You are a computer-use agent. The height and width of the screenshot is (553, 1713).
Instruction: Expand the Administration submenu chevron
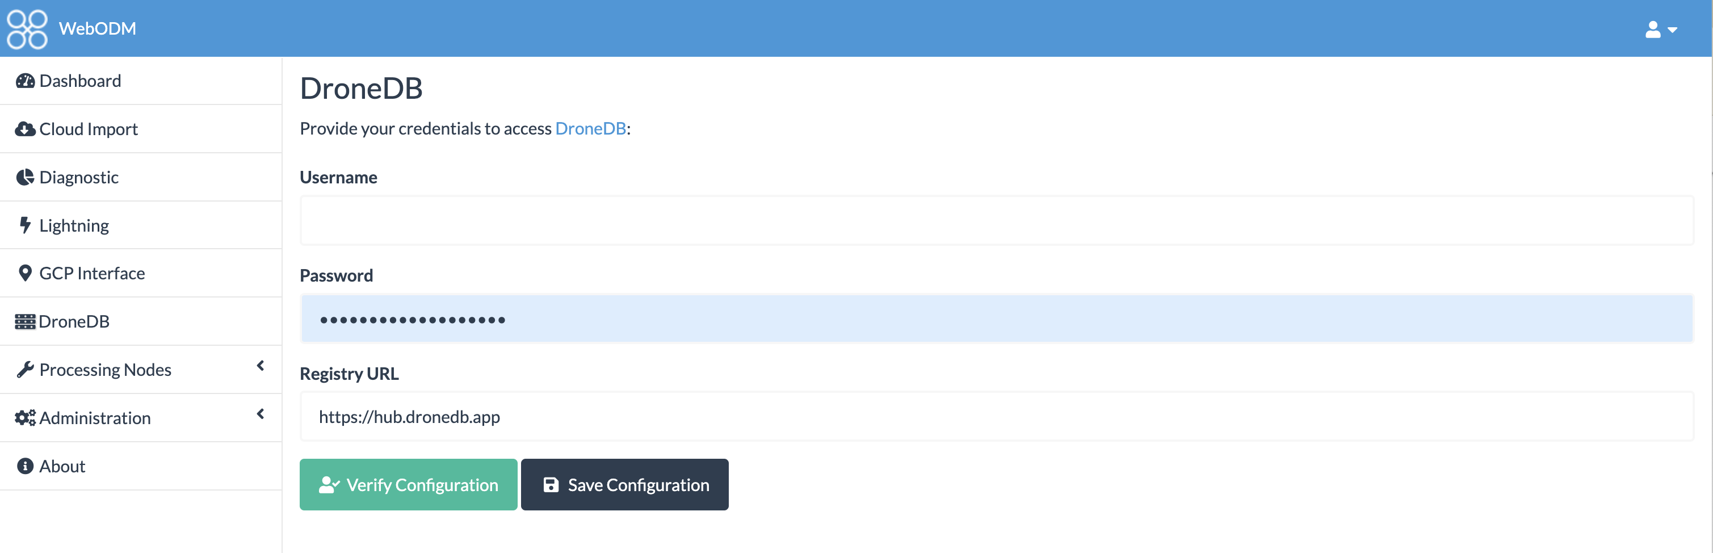click(261, 414)
